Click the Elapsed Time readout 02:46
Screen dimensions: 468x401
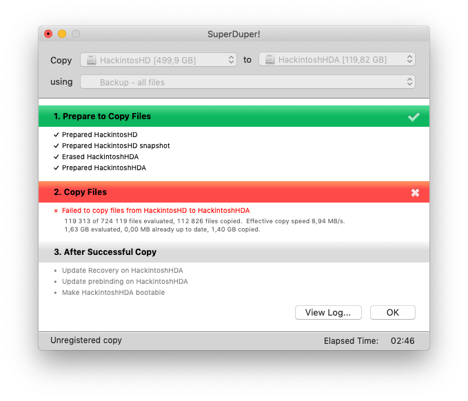pos(402,340)
